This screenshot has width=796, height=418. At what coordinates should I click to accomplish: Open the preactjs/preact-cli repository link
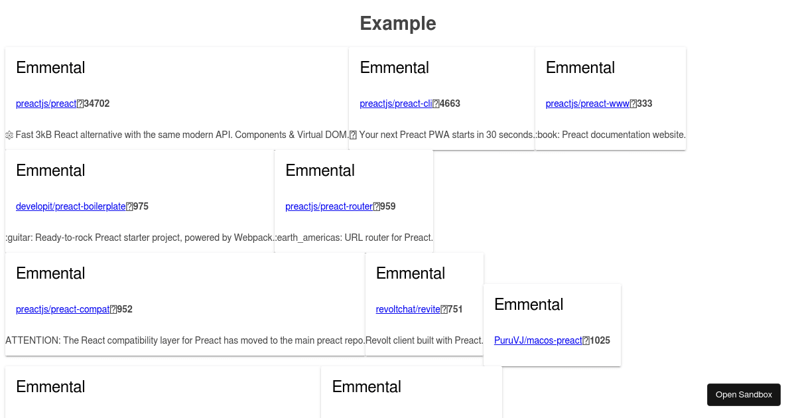395,104
